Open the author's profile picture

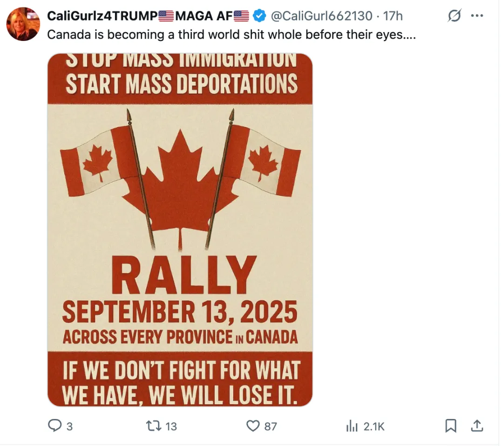(23, 24)
